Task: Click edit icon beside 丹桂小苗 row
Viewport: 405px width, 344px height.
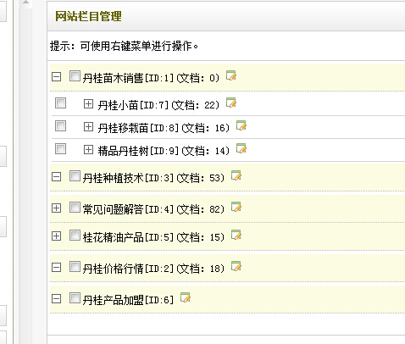Action: pyautogui.click(x=231, y=103)
